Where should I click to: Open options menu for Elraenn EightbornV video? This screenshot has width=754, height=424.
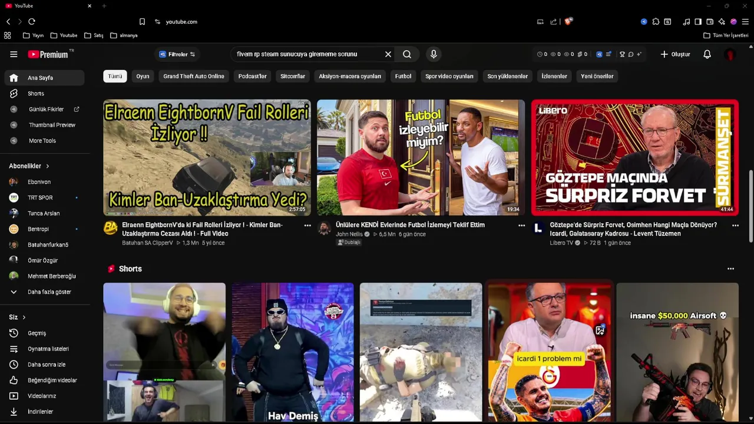click(307, 225)
